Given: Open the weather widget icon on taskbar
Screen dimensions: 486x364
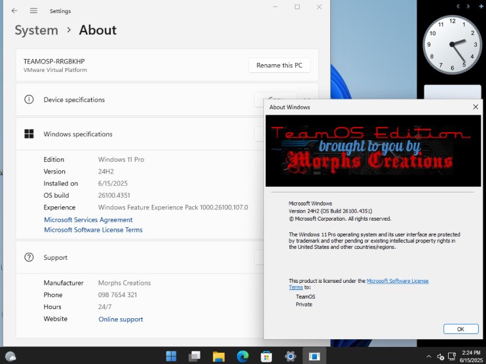Looking at the screenshot, I should (x=10, y=357).
